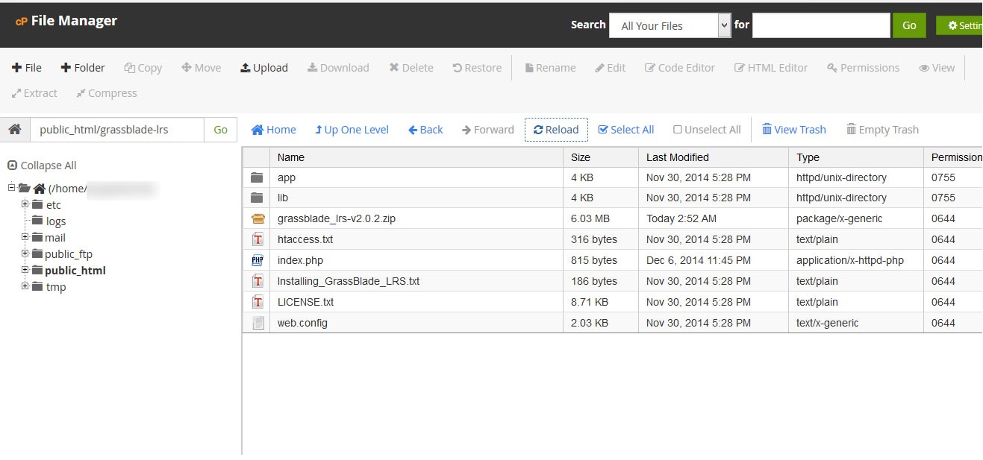Click the search text input field
Screen dimensions: 983x460
point(820,25)
